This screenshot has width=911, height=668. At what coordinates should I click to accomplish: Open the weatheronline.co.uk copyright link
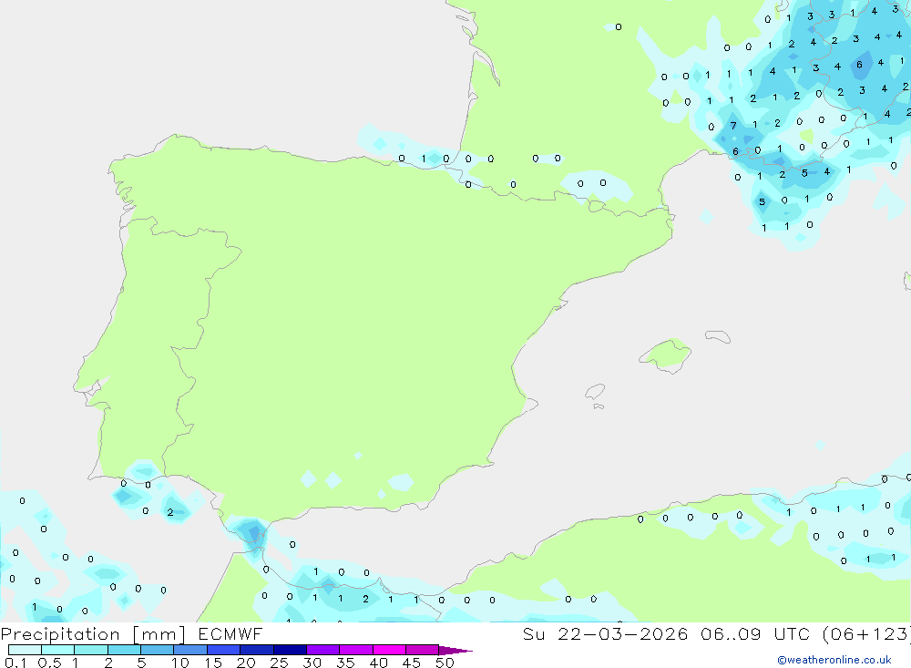(834, 660)
